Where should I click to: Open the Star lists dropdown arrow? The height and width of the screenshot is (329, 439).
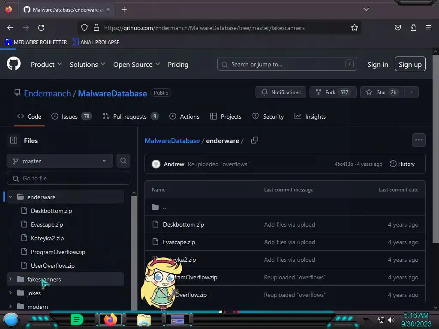pyautogui.click(x=412, y=93)
